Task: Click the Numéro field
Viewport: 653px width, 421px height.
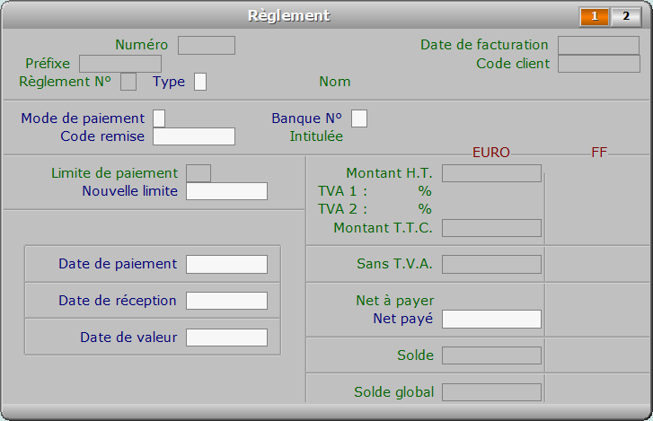Action: [207, 46]
